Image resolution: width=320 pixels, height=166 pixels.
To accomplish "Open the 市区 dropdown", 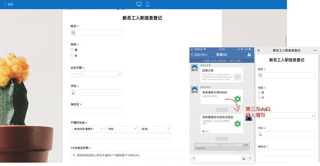I will click(x=121, y=129).
